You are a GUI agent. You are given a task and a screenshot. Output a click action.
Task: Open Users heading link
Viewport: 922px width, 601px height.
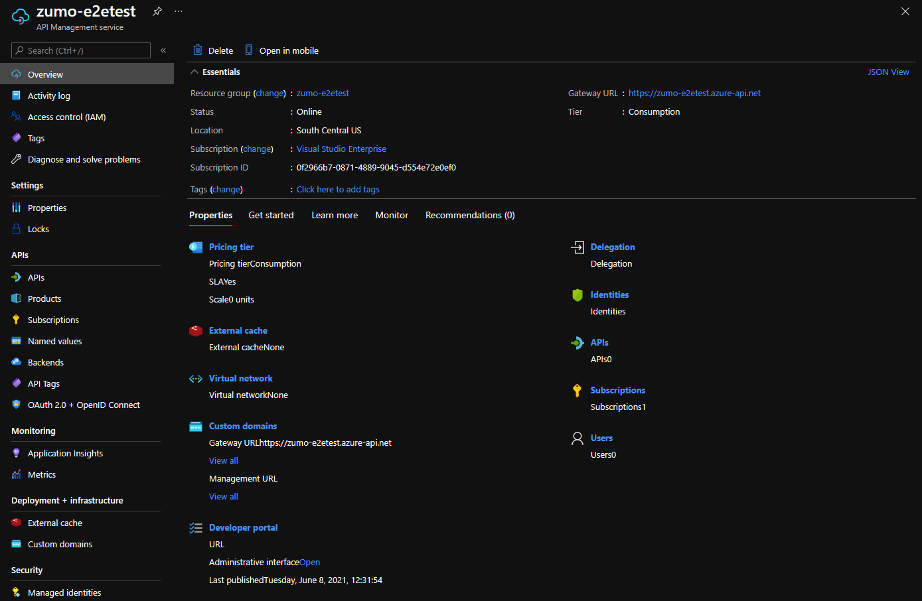click(x=601, y=438)
